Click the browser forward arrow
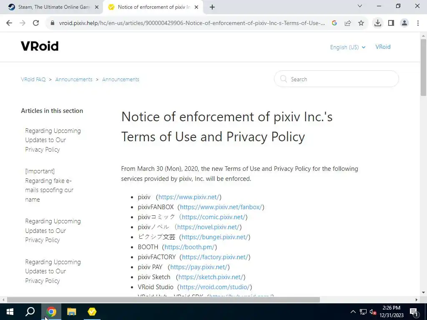427x320 pixels. [x=23, y=23]
